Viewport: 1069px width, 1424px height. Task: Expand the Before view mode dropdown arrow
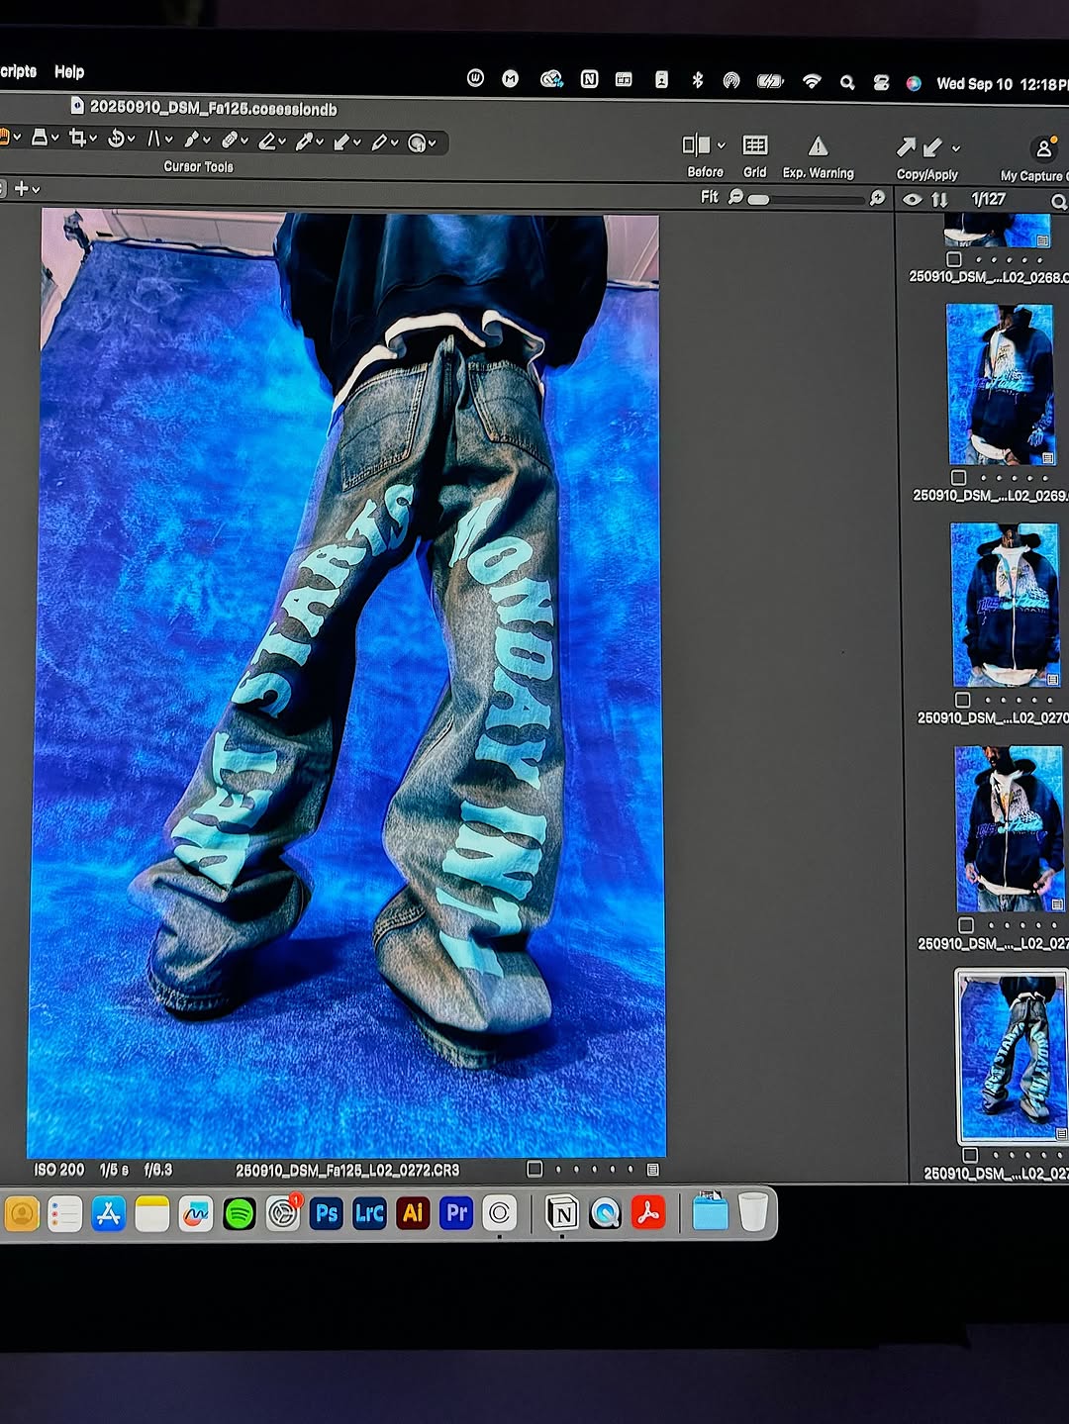pyautogui.click(x=721, y=145)
